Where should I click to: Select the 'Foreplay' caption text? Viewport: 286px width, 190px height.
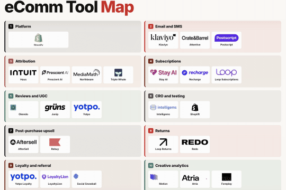tap(226, 184)
